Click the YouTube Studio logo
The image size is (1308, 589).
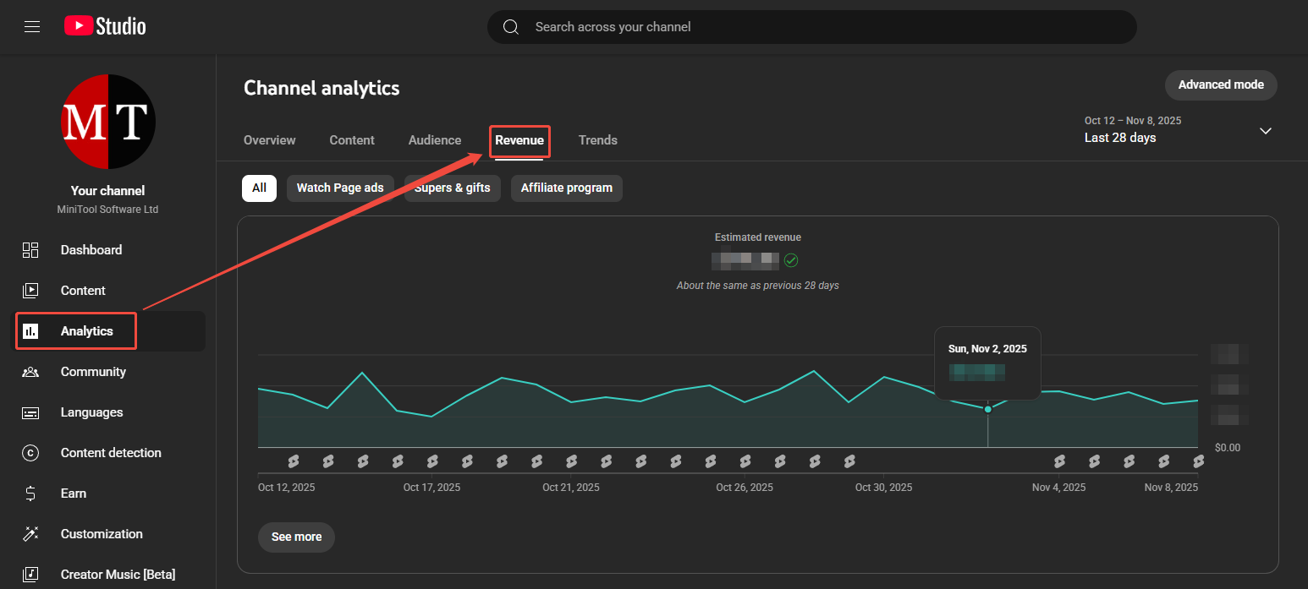pos(103,25)
